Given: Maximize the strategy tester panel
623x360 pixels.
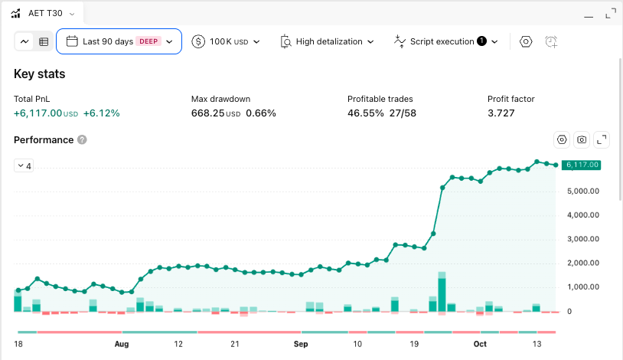Looking at the screenshot, I should coord(611,14).
